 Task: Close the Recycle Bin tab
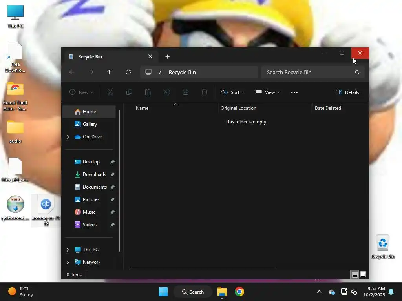150,56
